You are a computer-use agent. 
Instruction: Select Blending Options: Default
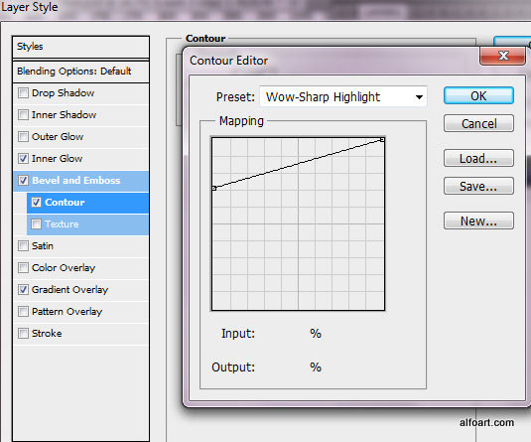80,72
